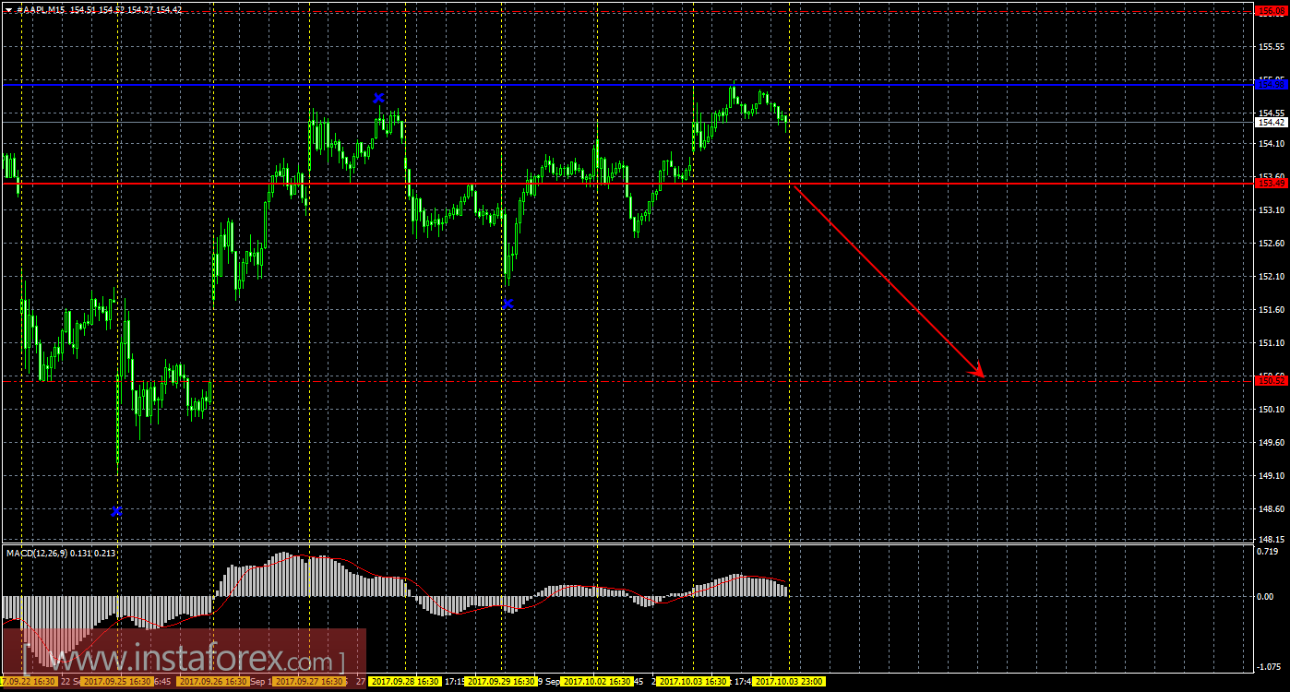This screenshot has height=692, width=1290.
Task: Click the 153.10 price scale value
Action: coord(1272,210)
